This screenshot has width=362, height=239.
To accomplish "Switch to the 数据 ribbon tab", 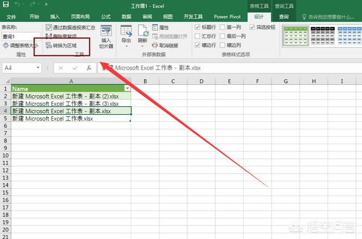I will click(127, 16).
